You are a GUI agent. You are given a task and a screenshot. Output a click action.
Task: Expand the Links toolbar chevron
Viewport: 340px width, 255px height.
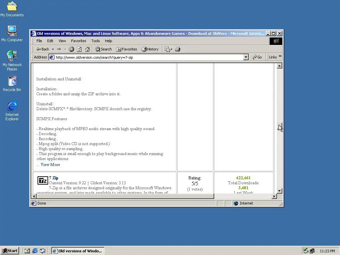click(x=280, y=56)
